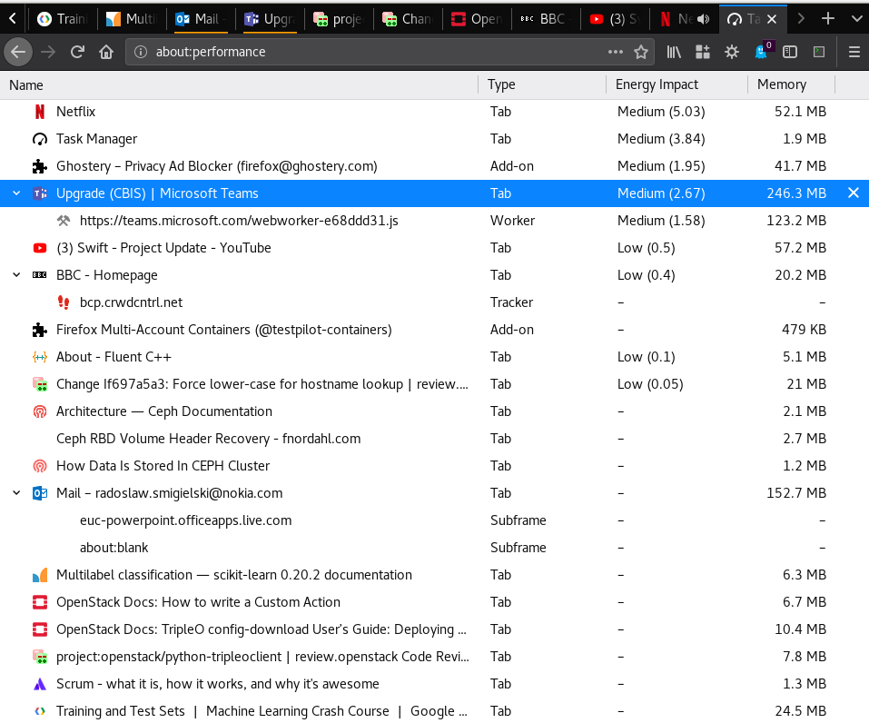Open Ghostery extension toolbar icon
The image size is (869, 723).
pos(763,51)
